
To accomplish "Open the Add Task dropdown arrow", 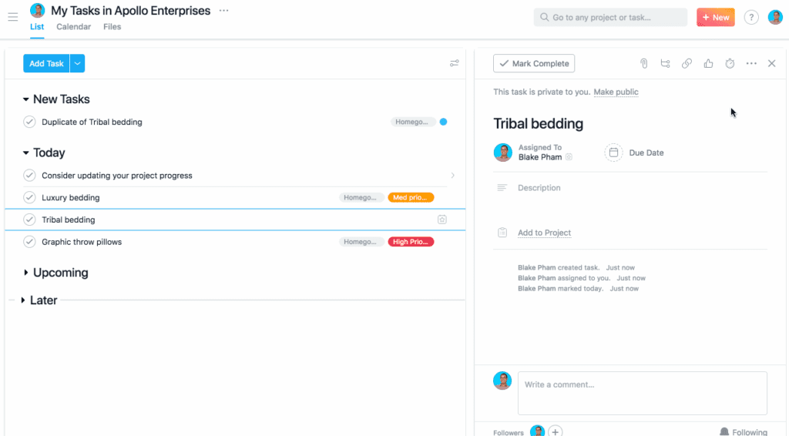I will tap(77, 64).
